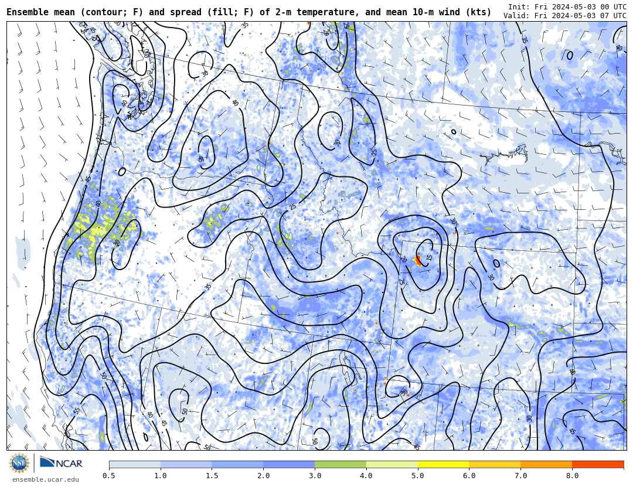Click the colorbar tick label "0.5"
633x487 pixels.
tap(109, 476)
